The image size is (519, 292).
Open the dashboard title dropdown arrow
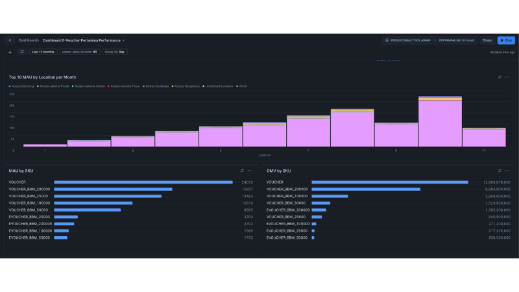(x=123, y=40)
